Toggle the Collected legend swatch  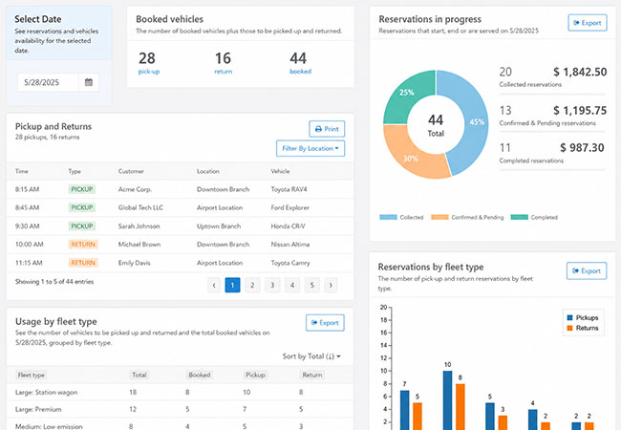tap(388, 217)
